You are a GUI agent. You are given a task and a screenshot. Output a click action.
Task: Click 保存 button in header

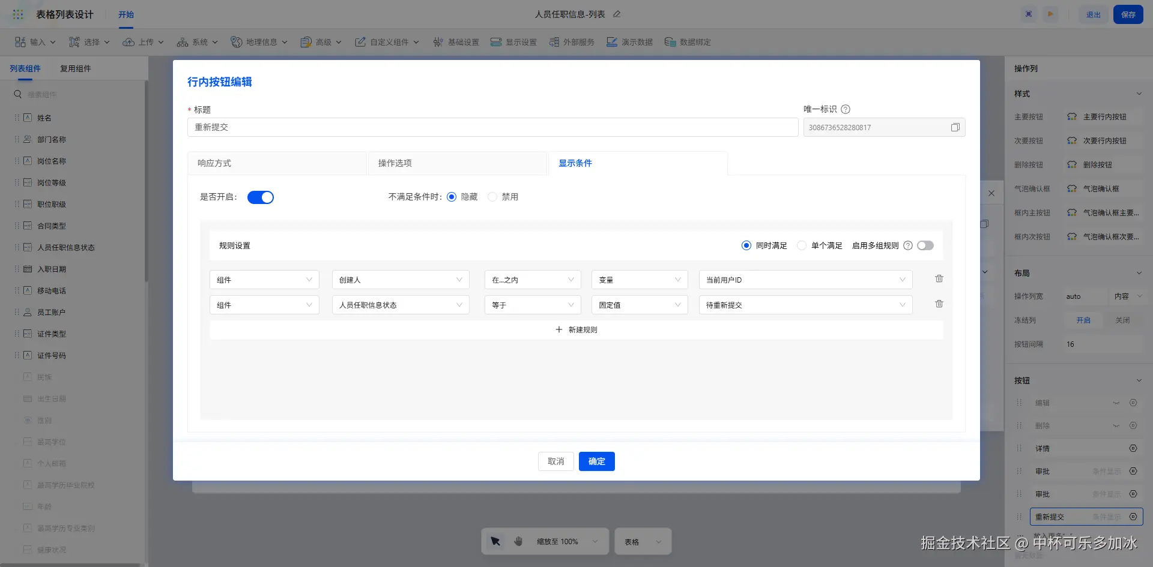tap(1128, 14)
